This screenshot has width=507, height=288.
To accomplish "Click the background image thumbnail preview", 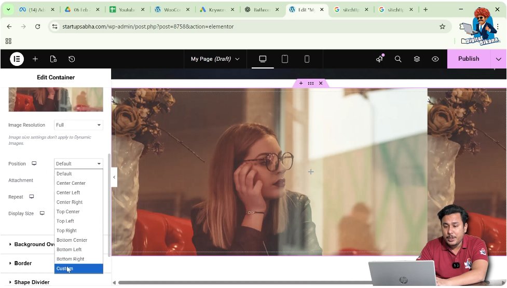I will point(56,100).
